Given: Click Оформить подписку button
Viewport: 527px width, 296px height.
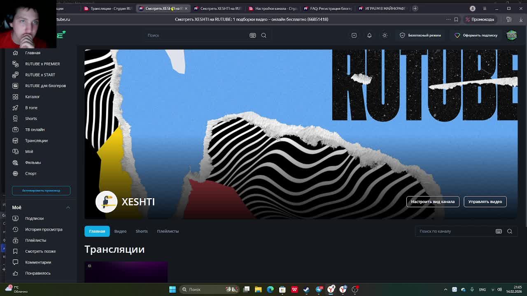Looking at the screenshot, I should (x=476, y=35).
